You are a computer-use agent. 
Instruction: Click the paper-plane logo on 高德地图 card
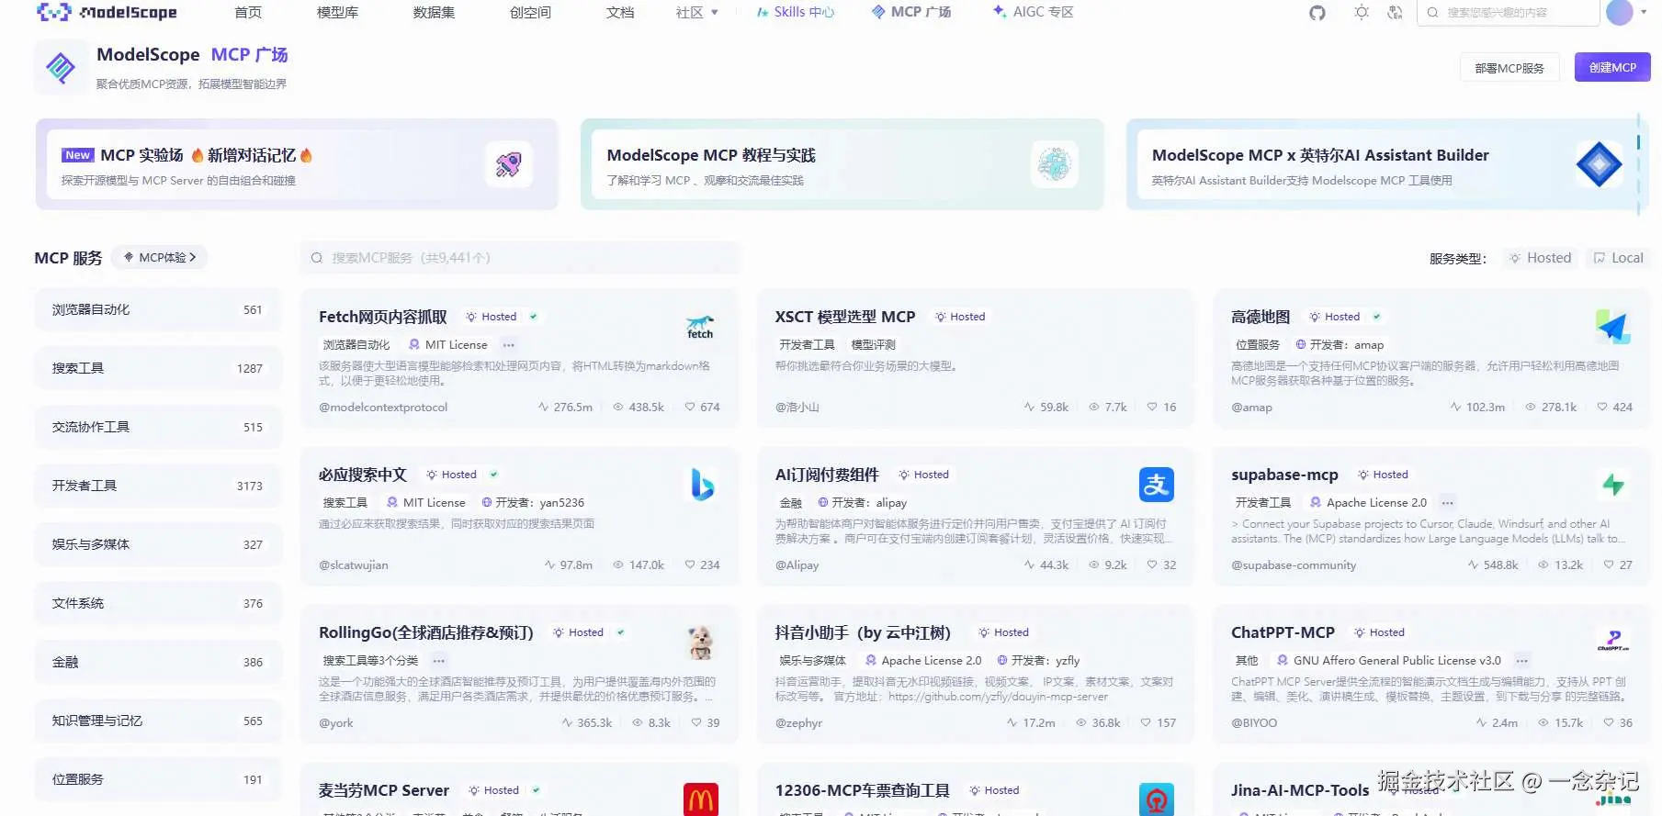coord(1613,327)
